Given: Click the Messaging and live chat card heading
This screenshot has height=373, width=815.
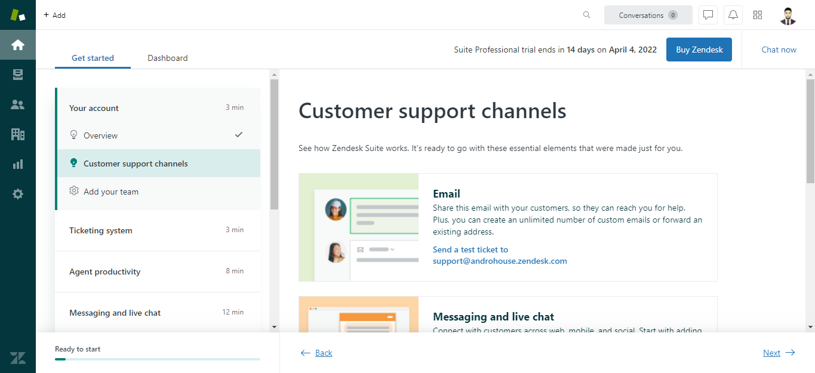Looking at the screenshot, I should [x=493, y=317].
